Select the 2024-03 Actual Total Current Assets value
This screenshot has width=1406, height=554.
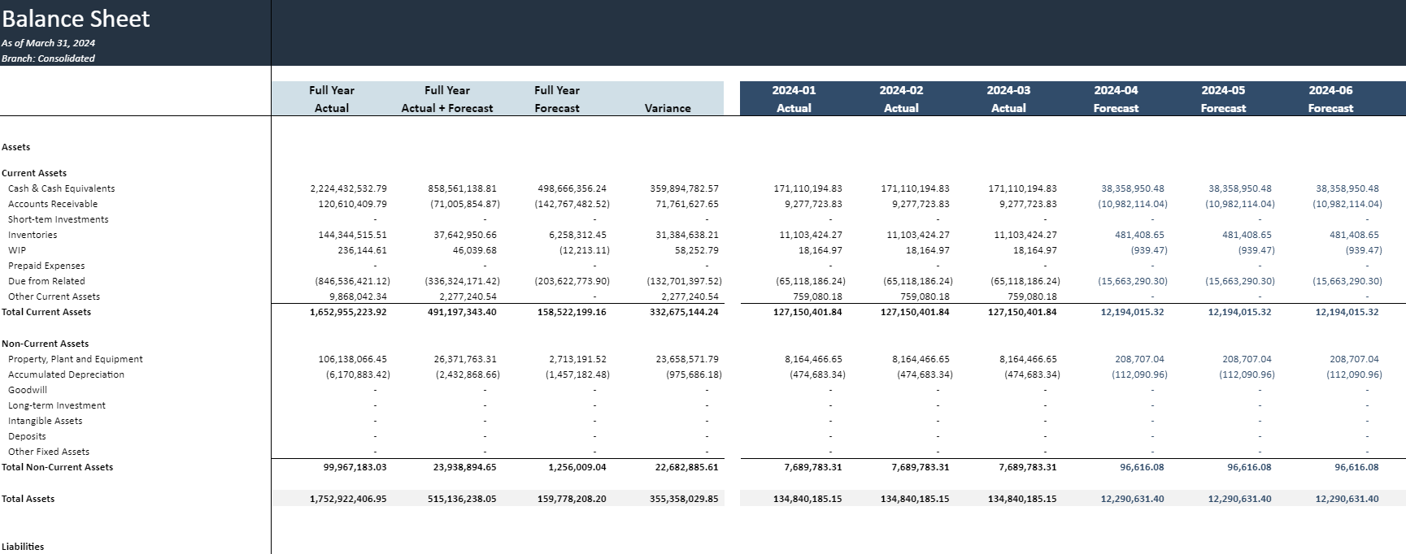(x=1022, y=312)
